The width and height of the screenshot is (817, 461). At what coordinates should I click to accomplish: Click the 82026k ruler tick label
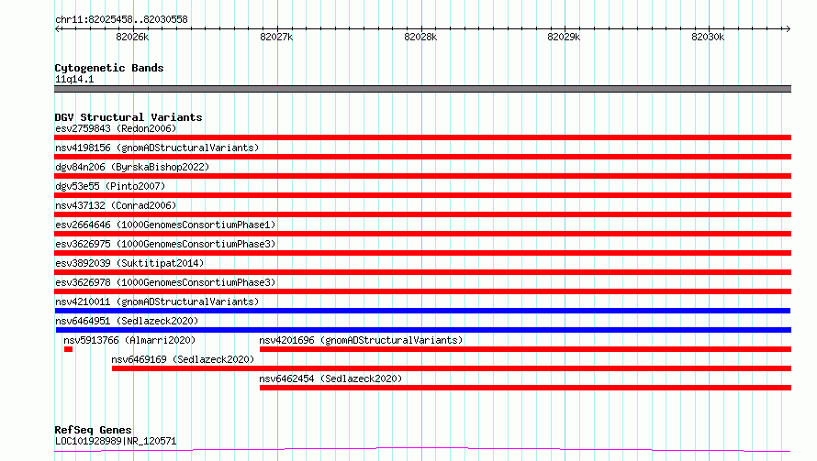pos(132,37)
